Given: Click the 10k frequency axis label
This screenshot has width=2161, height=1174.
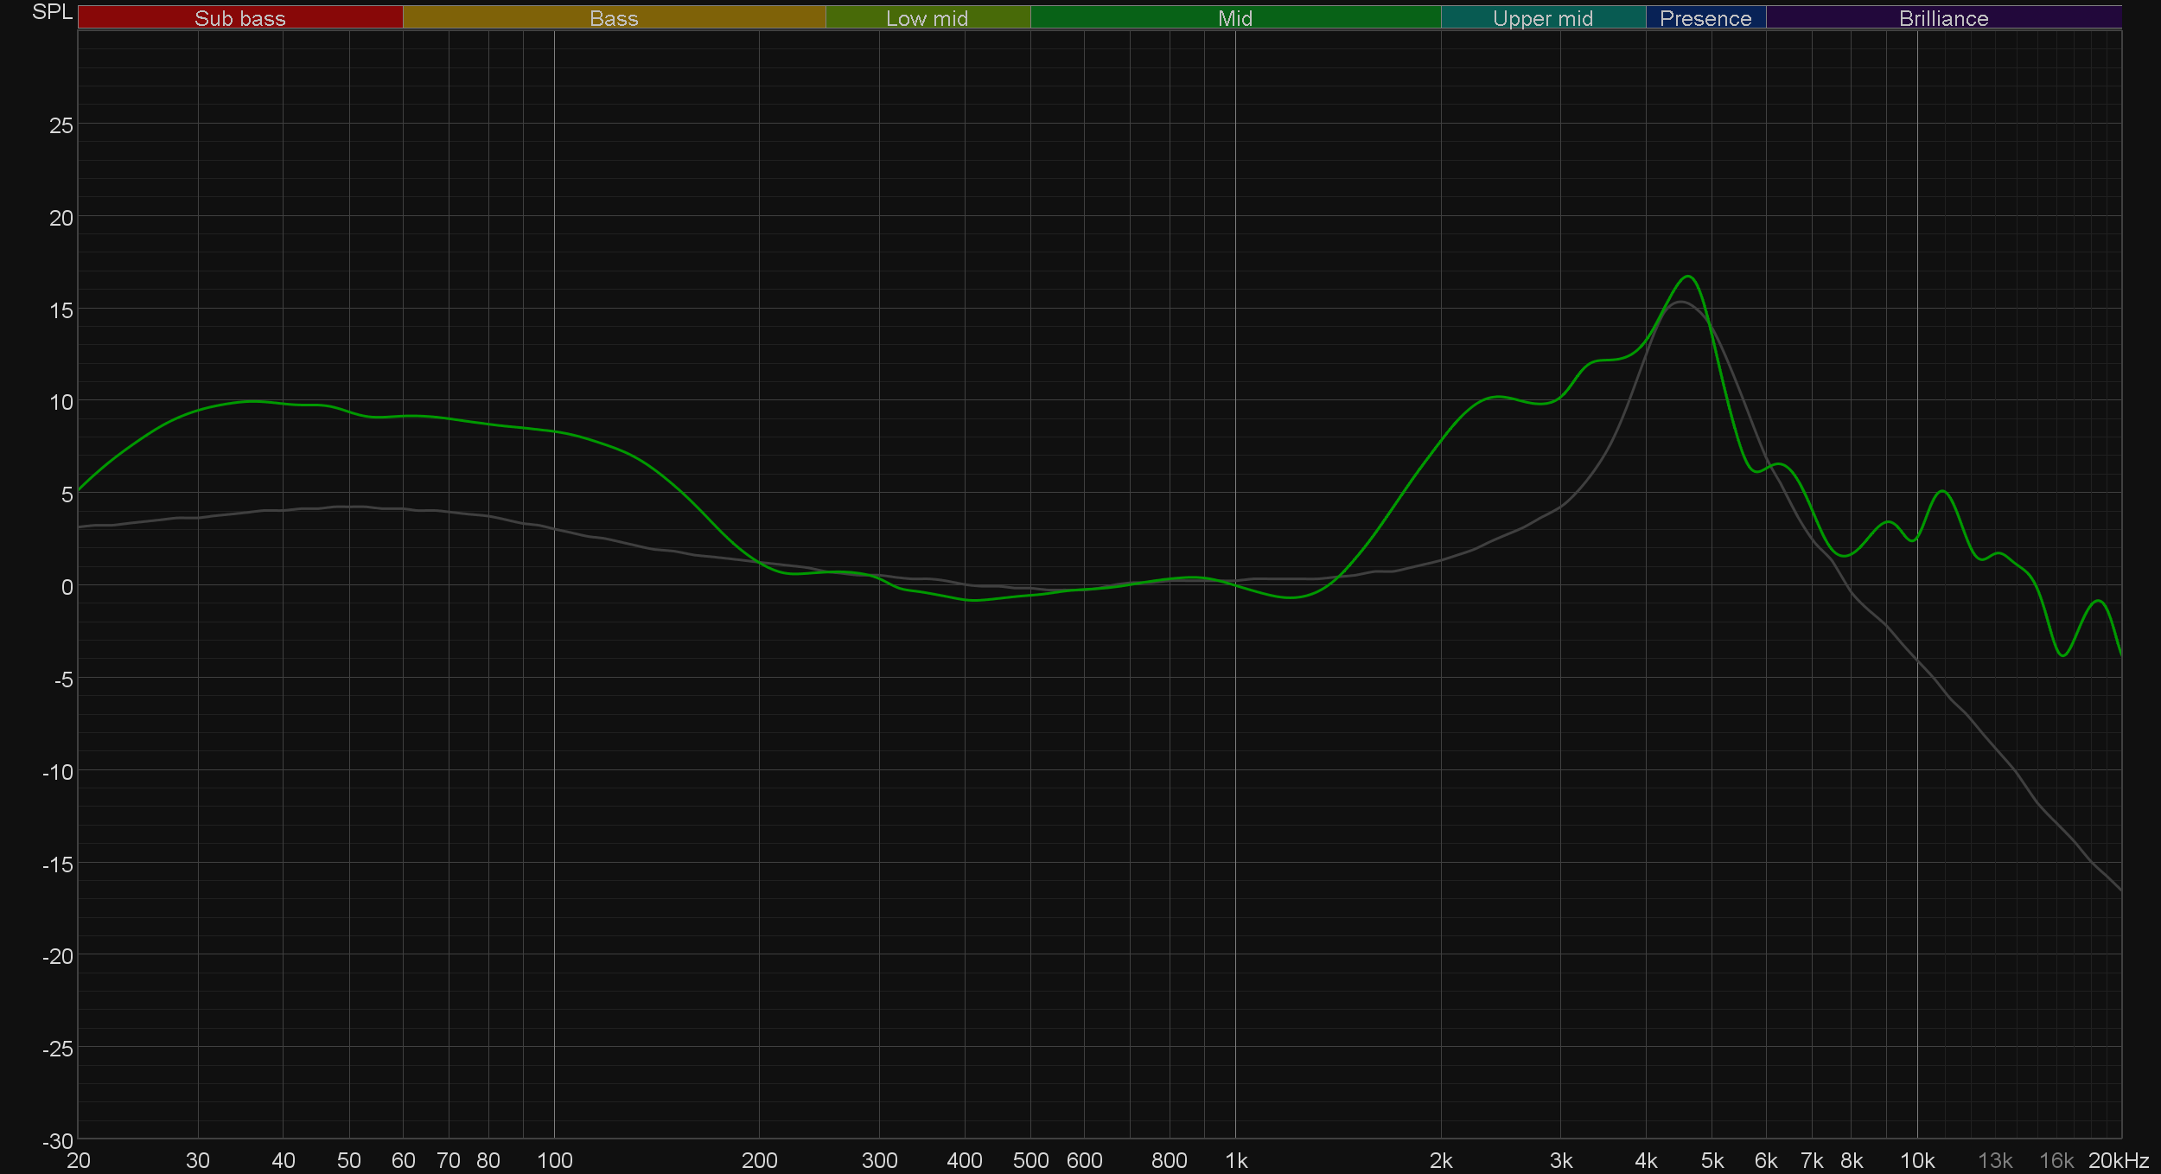Looking at the screenshot, I should 1916,1160.
